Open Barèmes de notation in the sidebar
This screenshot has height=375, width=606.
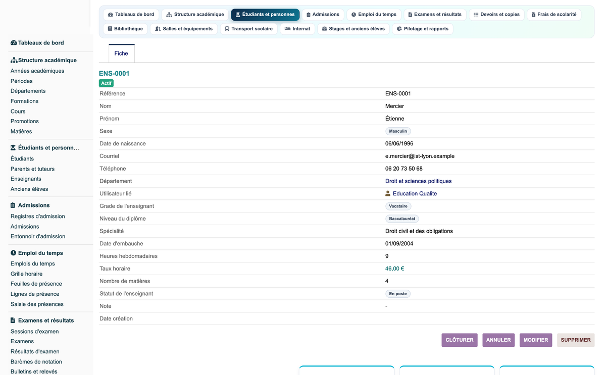36,362
